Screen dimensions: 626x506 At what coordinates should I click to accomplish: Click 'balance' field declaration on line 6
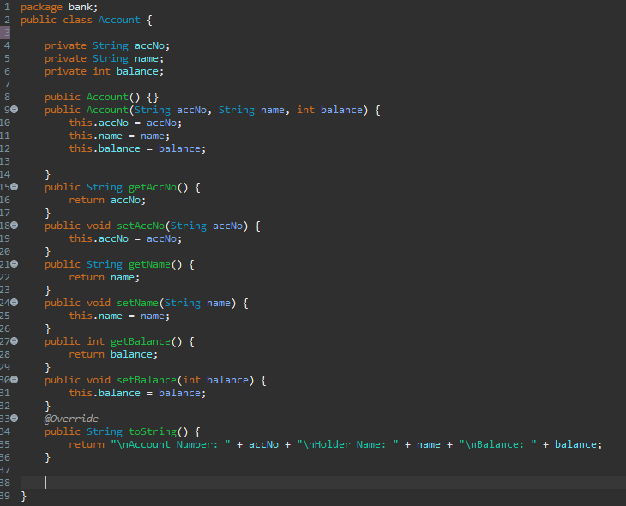[x=137, y=71]
